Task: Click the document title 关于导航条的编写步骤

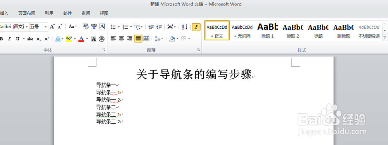Action: tap(194, 74)
